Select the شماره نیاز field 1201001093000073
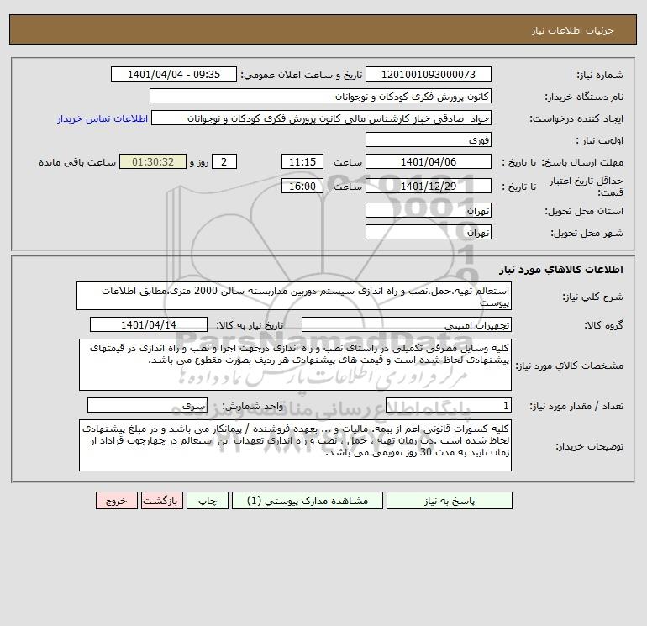The height and width of the screenshot is (626, 647). 429,74
